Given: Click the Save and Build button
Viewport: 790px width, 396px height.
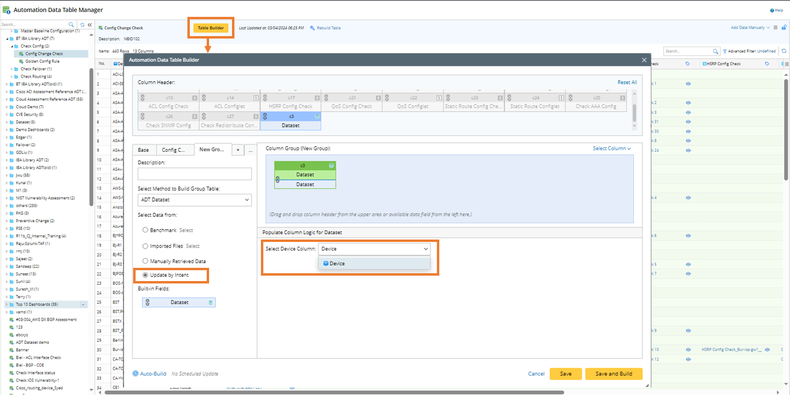Looking at the screenshot, I should (613, 374).
